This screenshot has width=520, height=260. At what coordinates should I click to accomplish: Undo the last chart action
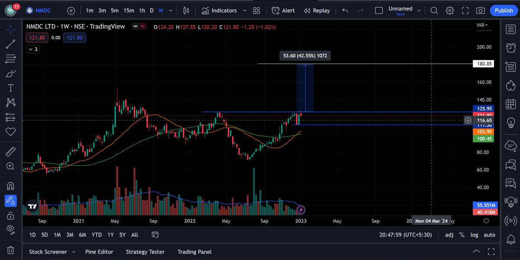tap(345, 10)
